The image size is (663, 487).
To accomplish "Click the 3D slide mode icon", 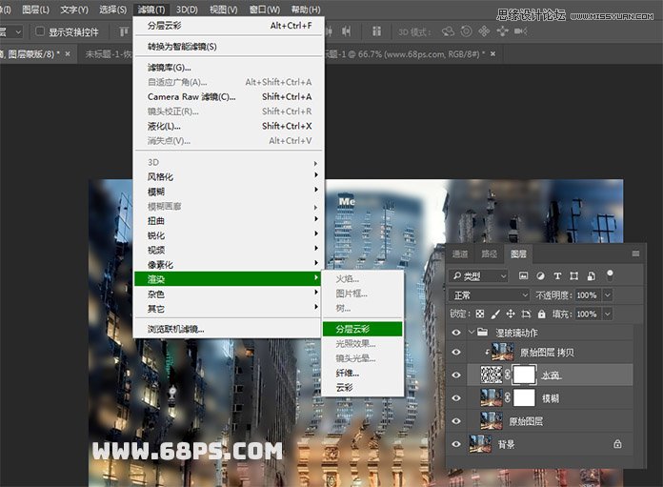I will (502, 31).
